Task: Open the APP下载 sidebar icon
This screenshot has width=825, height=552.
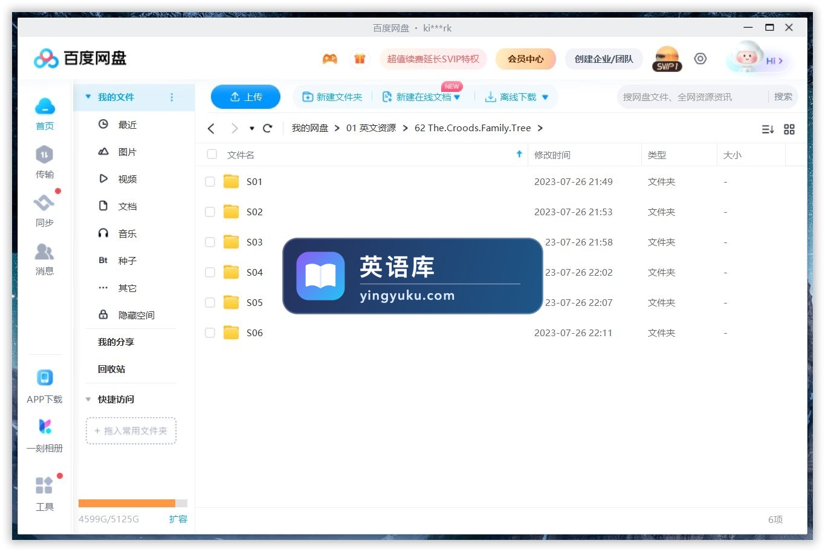Action: pos(45,377)
